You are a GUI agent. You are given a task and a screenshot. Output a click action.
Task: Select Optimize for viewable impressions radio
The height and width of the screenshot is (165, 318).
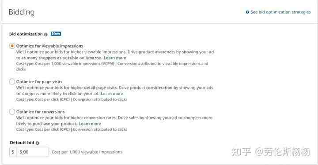(12, 46)
